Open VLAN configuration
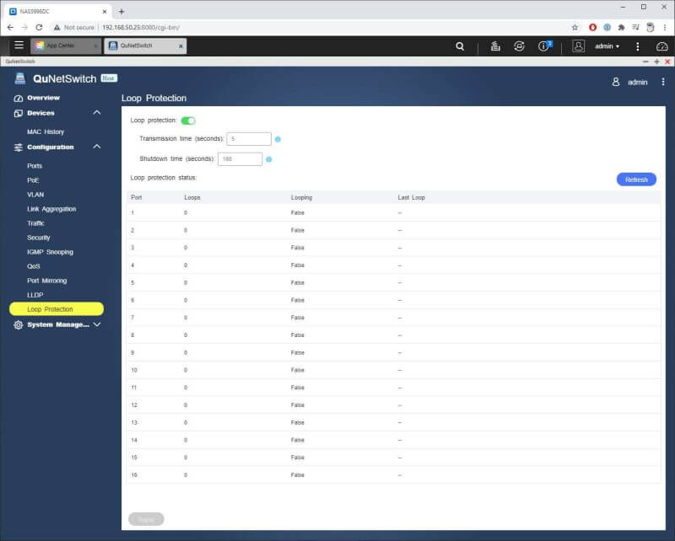Image resolution: width=675 pixels, height=541 pixels. click(x=35, y=195)
